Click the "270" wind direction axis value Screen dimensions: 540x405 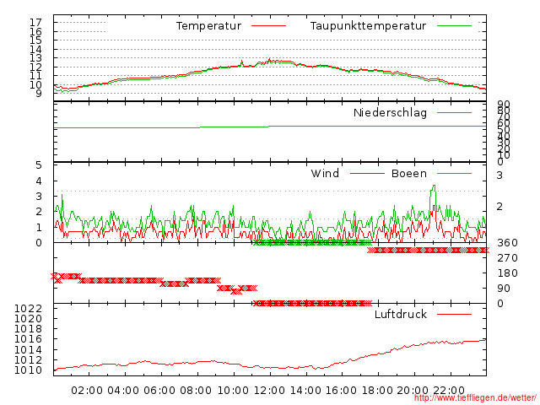tap(507, 258)
